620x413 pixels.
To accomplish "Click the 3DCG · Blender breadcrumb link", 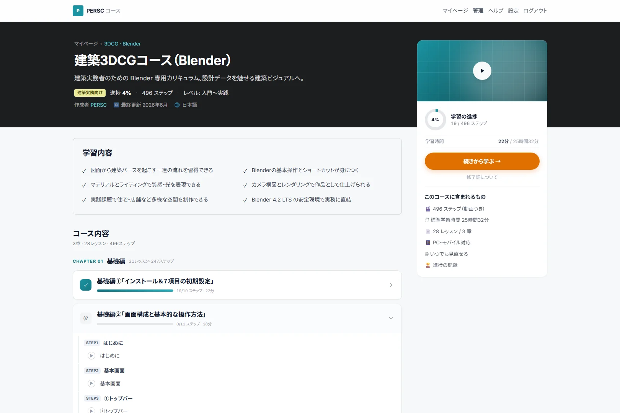I will pyautogui.click(x=122, y=44).
